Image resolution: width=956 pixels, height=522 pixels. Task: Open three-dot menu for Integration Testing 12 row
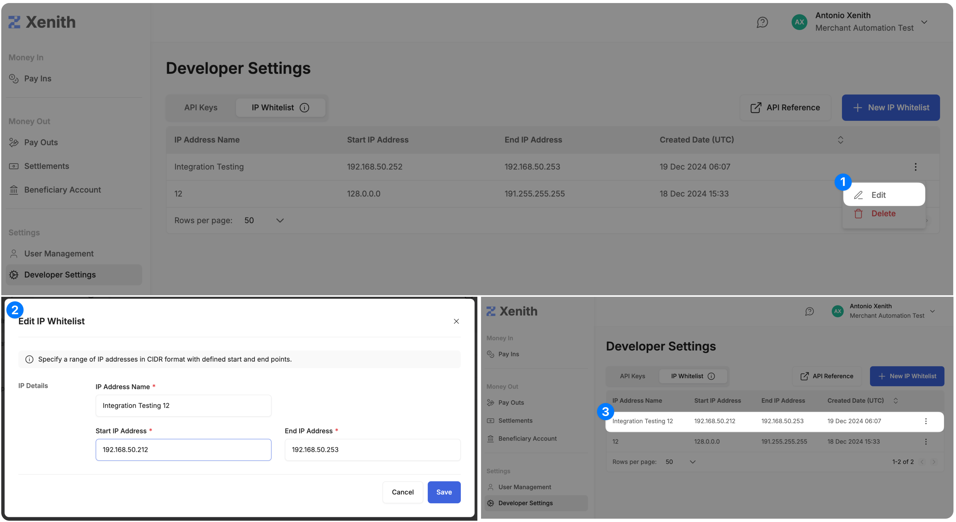pyautogui.click(x=925, y=421)
